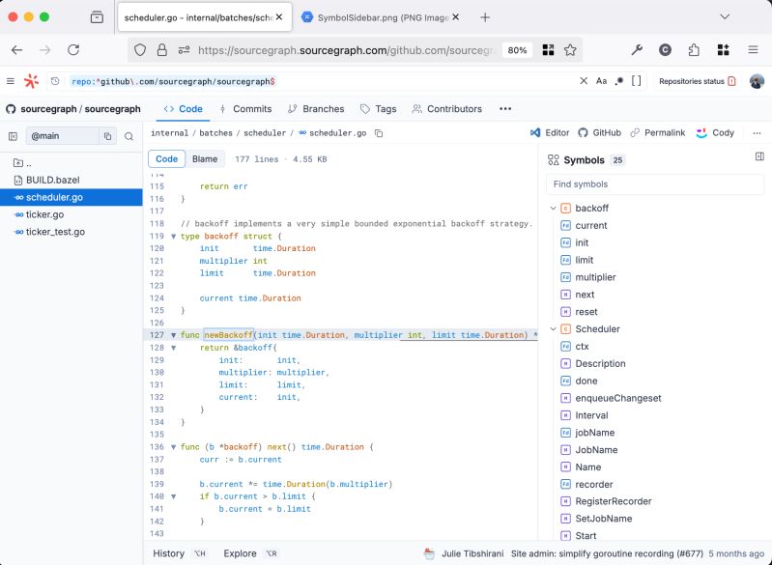Fold the newBackoff function at line 127
The height and width of the screenshot is (565, 772).
(x=173, y=335)
